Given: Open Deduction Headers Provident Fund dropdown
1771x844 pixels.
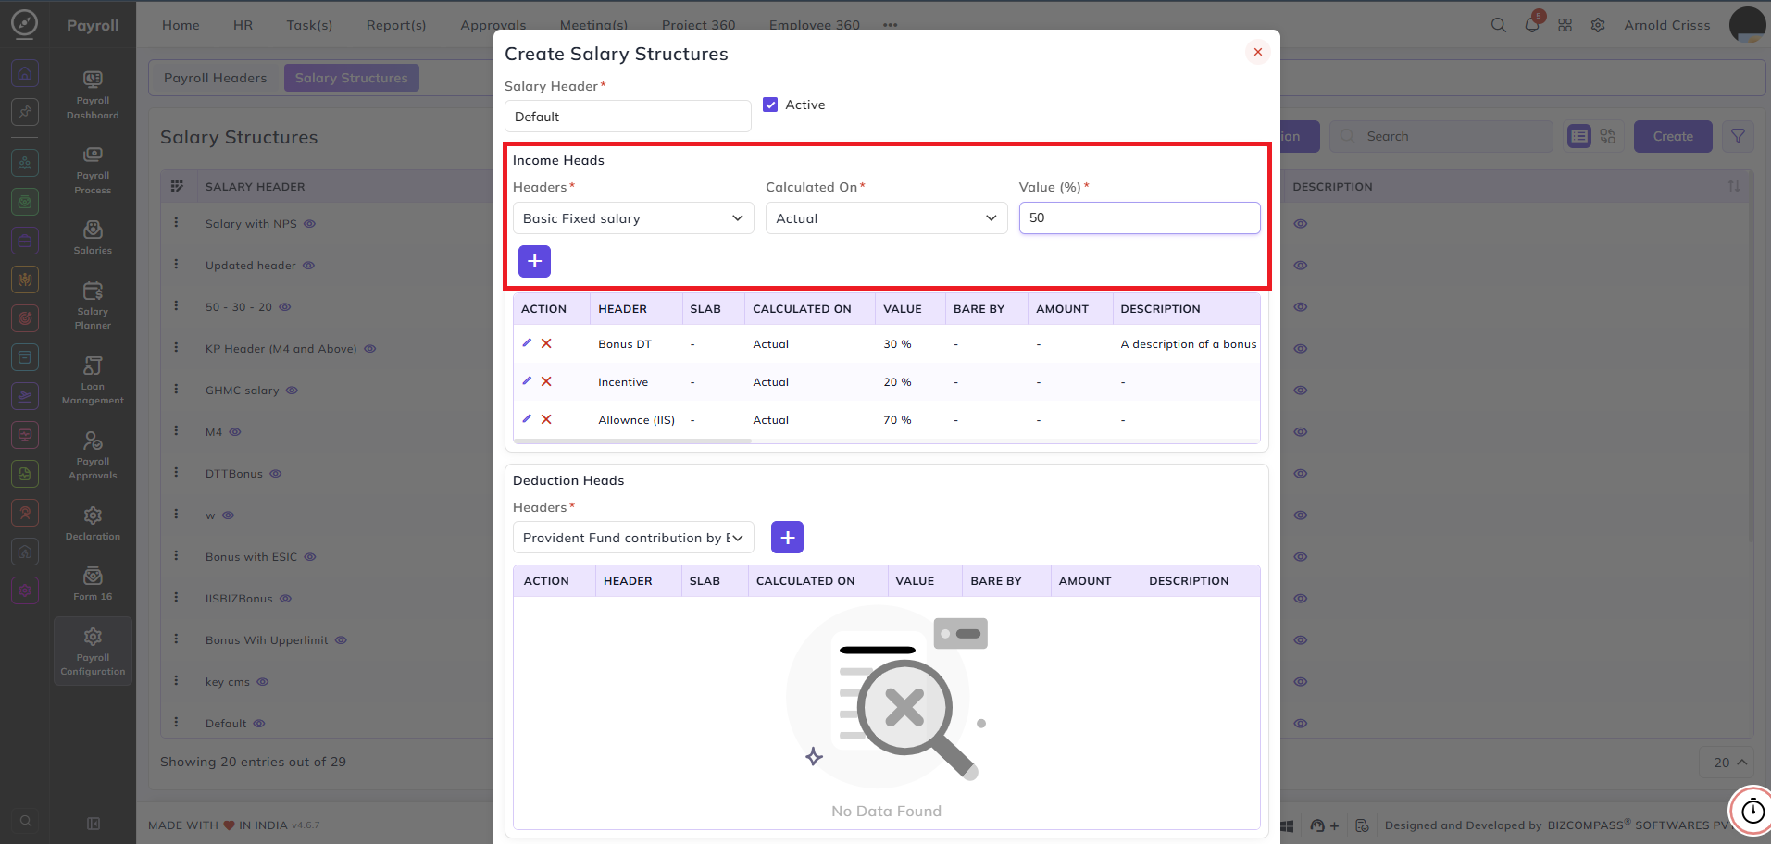Looking at the screenshot, I should [x=633, y=538].
